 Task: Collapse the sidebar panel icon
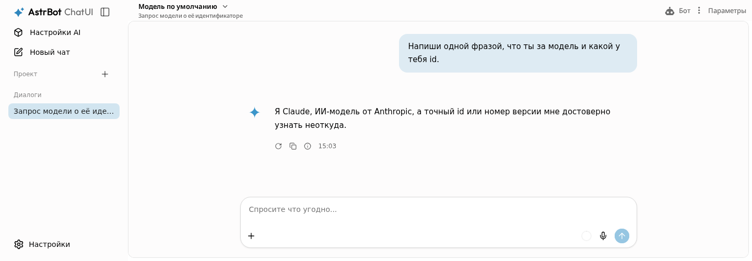pyautogui.click(x=105, y=12)
